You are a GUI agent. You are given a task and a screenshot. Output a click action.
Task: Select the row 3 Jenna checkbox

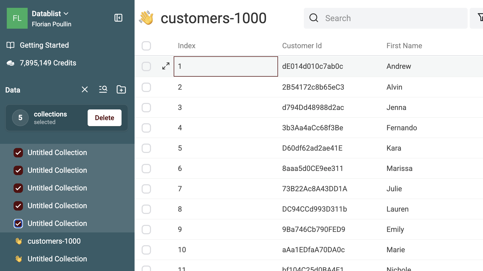pos(146,108)
